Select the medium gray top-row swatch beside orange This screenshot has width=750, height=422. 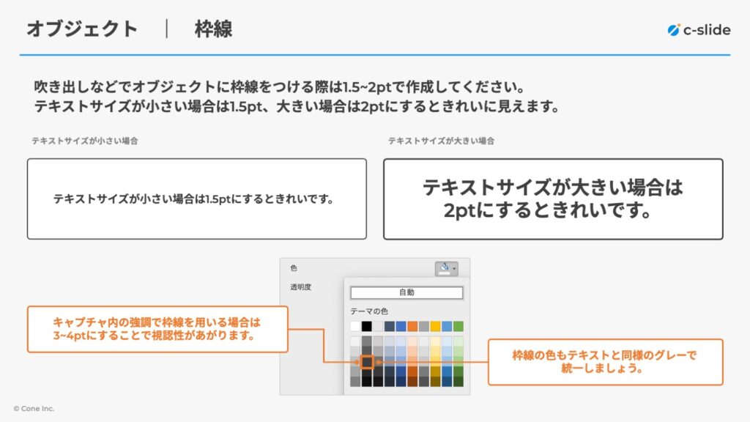pyautogui.click(x=424, y=326)
